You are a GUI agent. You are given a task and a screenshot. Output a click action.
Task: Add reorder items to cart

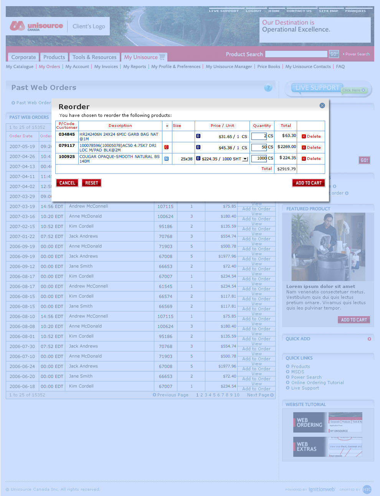pos(308,183)
